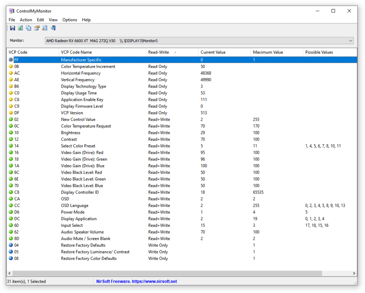Click the green dot beside code 8D
The width and height of the screenshot is (365, 293).
pyautogui.click(x=11, y=239)
